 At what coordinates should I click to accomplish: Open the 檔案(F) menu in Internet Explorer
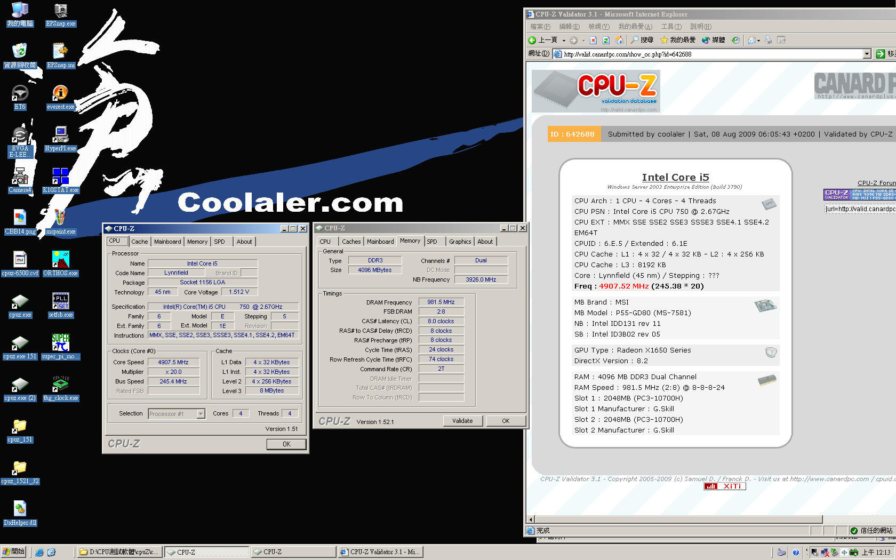point(540,27)
